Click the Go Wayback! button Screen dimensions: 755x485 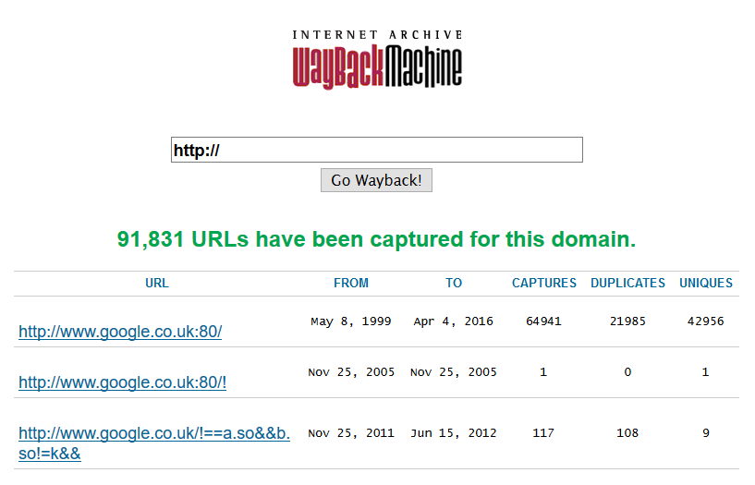(376, 180)
